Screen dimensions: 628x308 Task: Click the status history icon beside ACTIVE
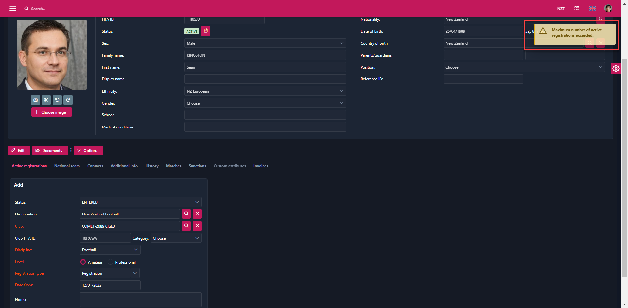point(206,31)
